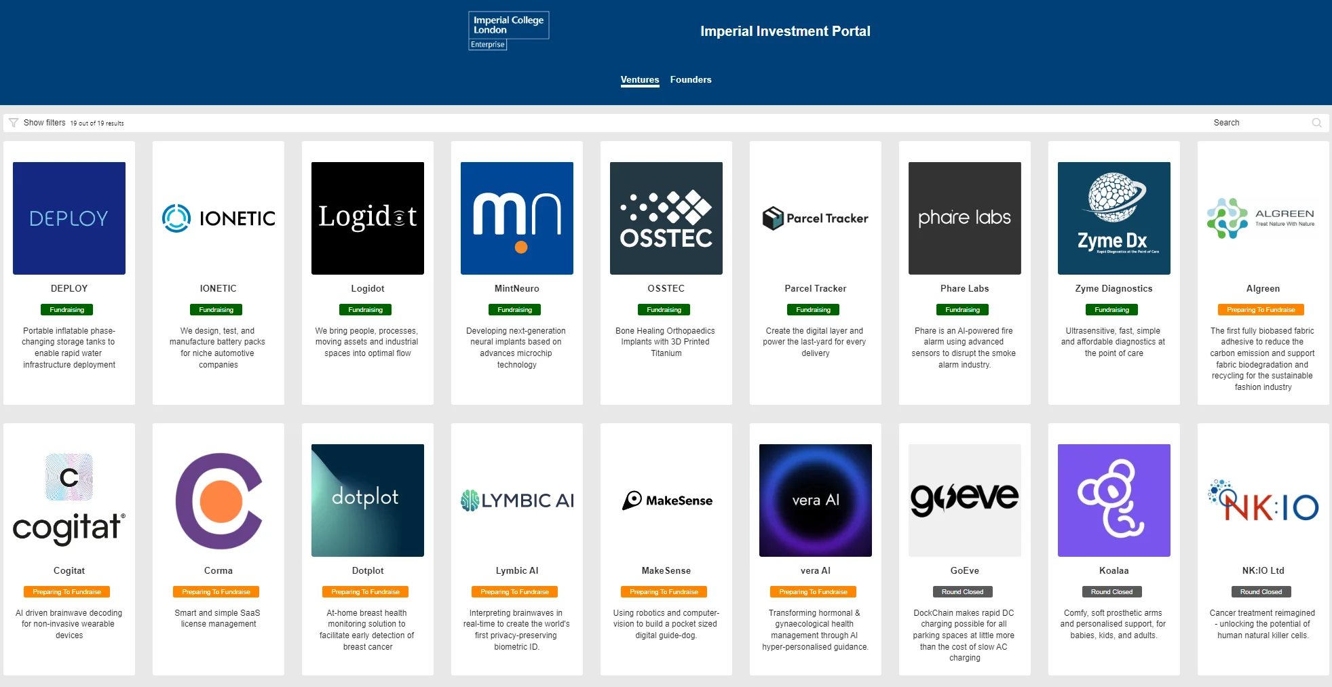Screen dimensions: 1332x687
Task: Click the Corma logo
Action: [218, 500]
